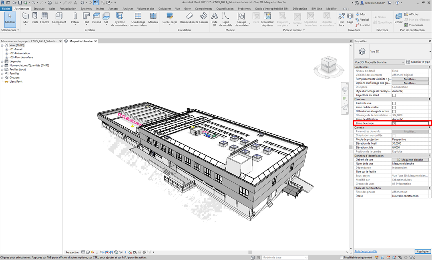Switch to the Structure ribbon tab
The height and width of the screenshot is (260, 432).
coord(39,8)
